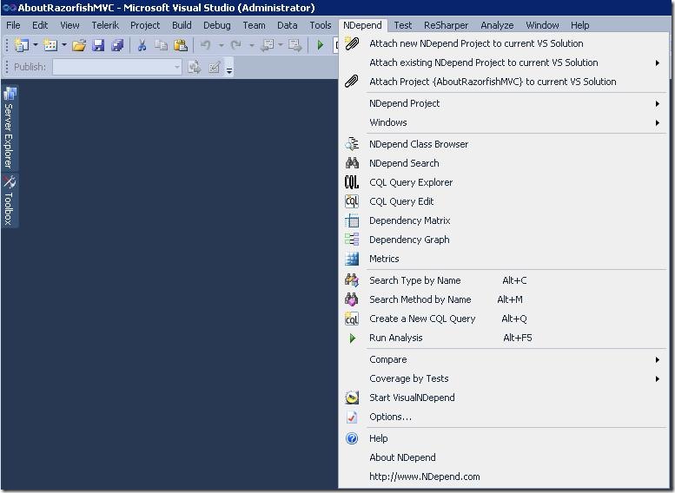This screenshot has width=675, height=493.
Task: Open the Server Explorer side panel
Action: point(10,128)
